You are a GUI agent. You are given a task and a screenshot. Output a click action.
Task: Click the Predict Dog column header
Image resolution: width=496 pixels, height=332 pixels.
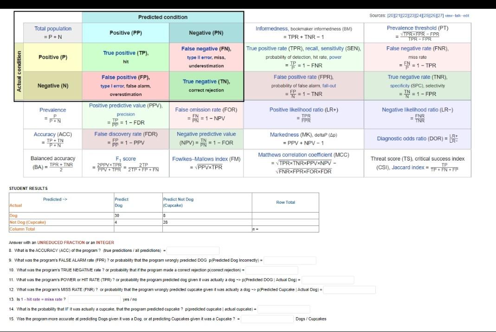pos(138,202)
